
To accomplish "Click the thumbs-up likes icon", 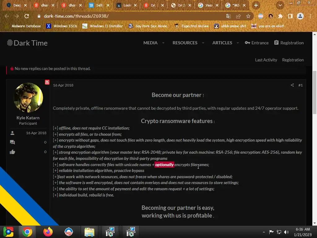I will pyautogui.click(x=12, y=152).
